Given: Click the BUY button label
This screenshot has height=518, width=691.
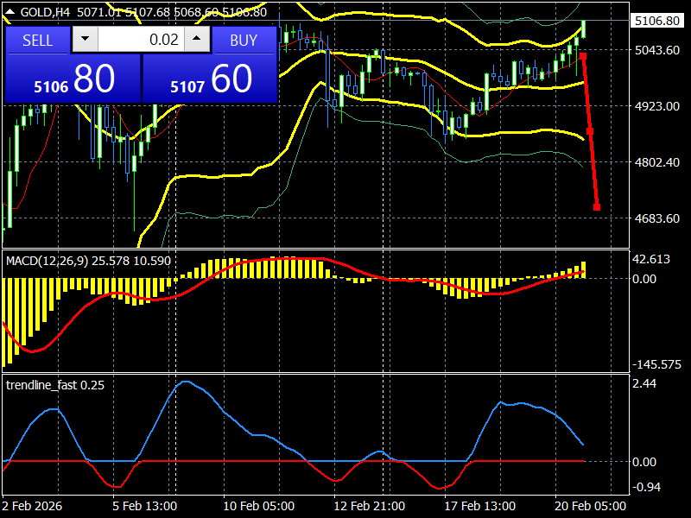Looking at the screenshot, I should 244,41.
